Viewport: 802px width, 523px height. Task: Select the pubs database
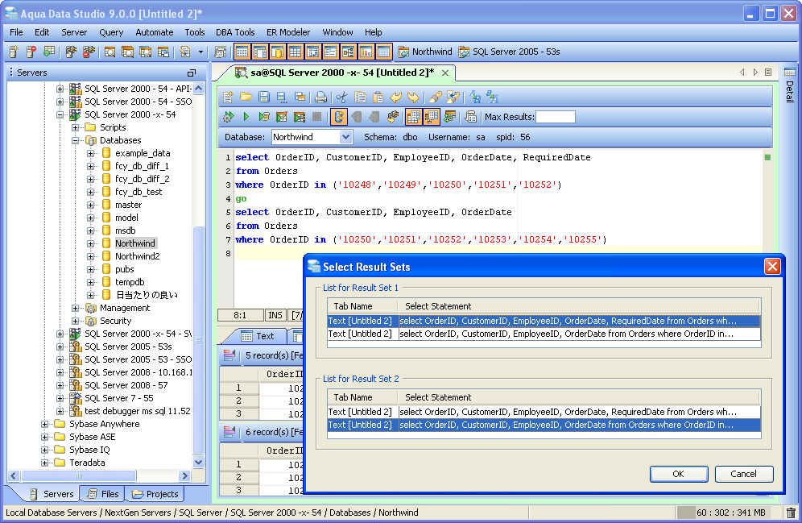point(124,269)
